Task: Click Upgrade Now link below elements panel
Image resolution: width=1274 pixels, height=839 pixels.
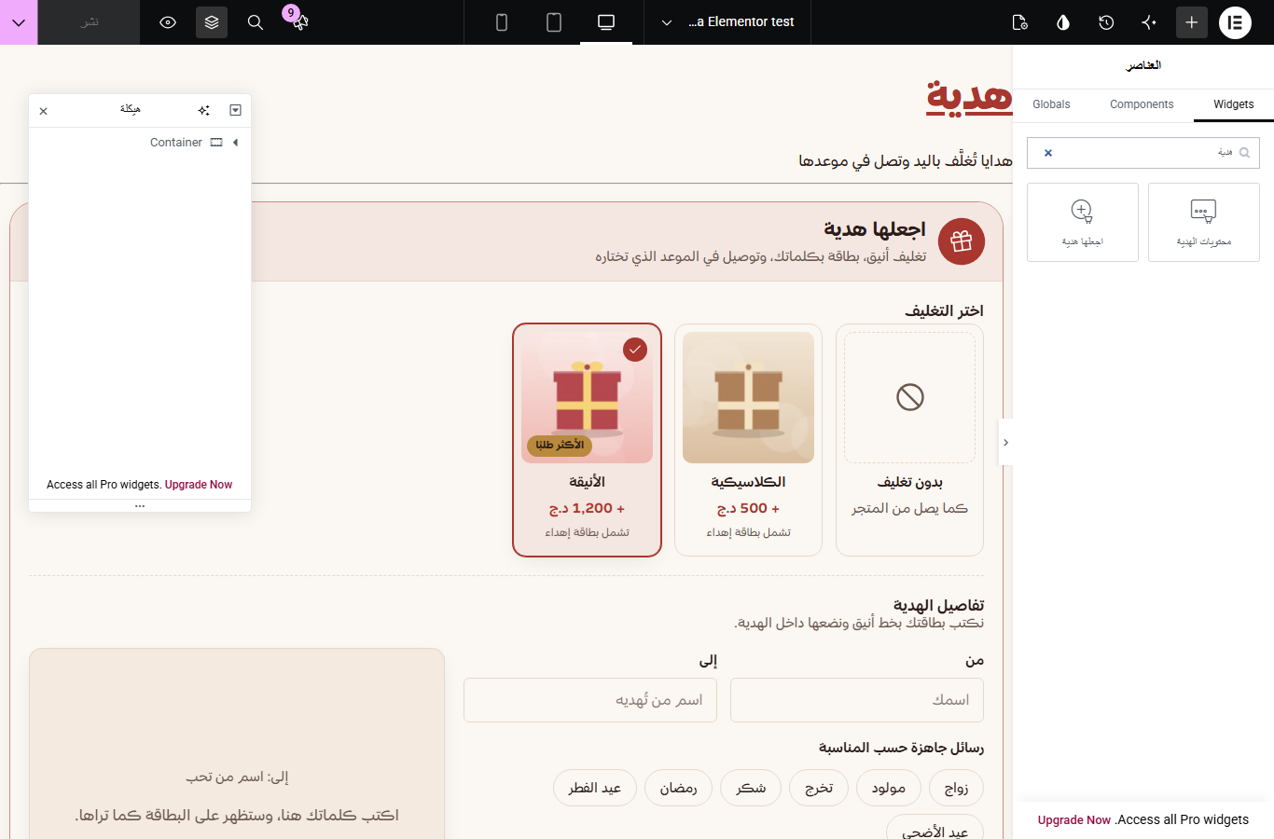Action: click(1074, 820)
